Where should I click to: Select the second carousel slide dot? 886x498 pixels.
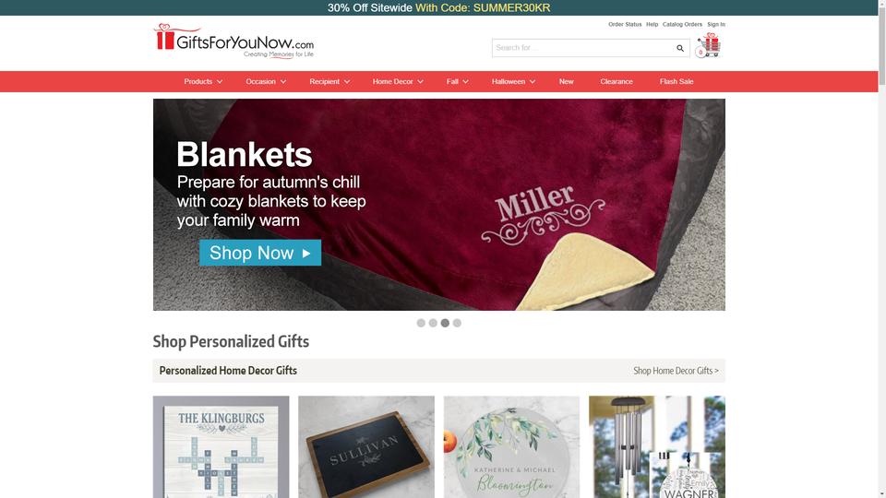[433, 323]
